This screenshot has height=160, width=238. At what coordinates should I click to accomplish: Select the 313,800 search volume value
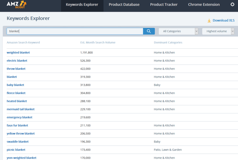(x=85, y=85)
